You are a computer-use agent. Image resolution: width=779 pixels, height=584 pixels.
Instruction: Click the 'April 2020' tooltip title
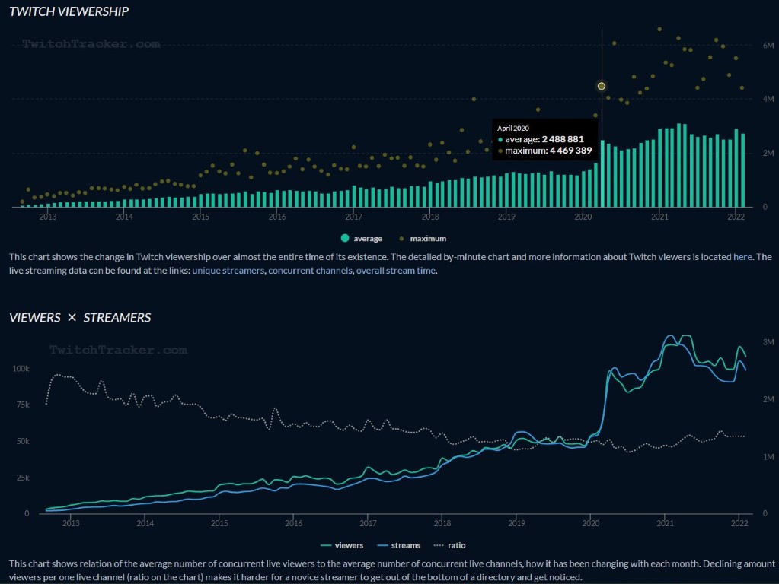tap(513, 128)
